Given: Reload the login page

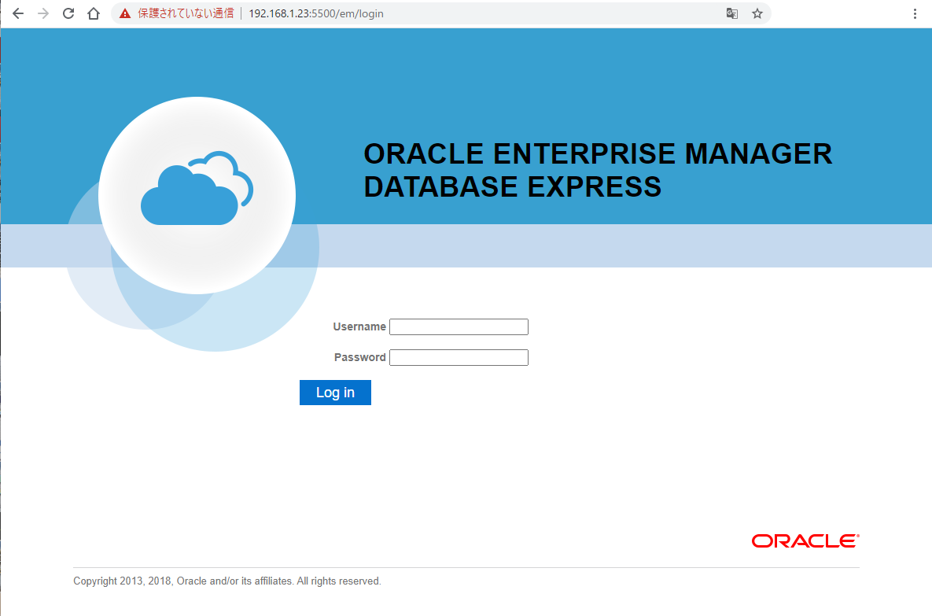Looking at the screenshot, I should [x=68, y=13].
